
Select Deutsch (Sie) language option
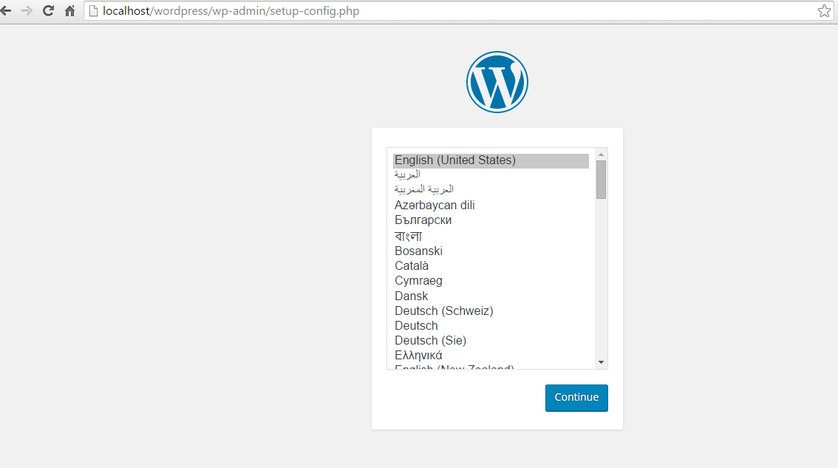click(x=491, y=341)
